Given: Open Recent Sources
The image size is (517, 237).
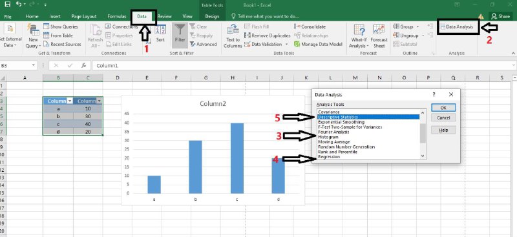Looking at the screenshot, I should click(62, 44).
